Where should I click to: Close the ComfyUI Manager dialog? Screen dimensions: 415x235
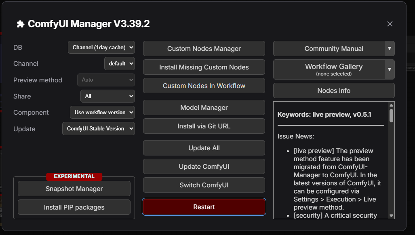[390, 24]
